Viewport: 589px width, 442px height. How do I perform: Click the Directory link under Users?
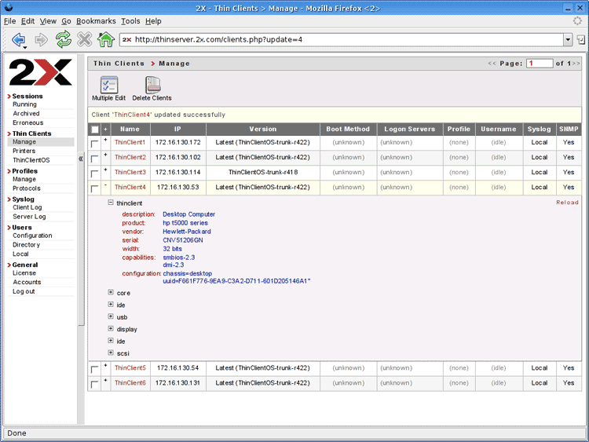[x=26, y=245]
